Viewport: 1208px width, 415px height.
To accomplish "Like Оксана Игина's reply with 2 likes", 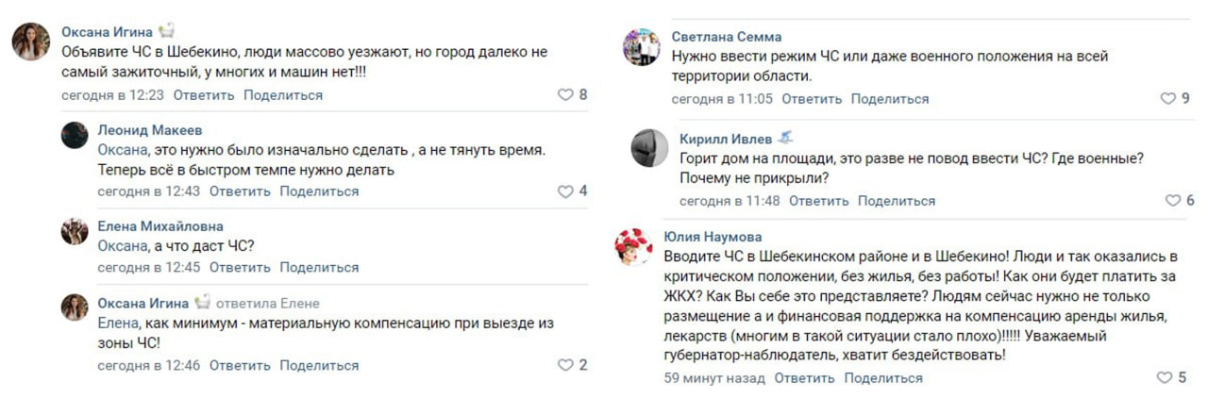I will point(566,365).
